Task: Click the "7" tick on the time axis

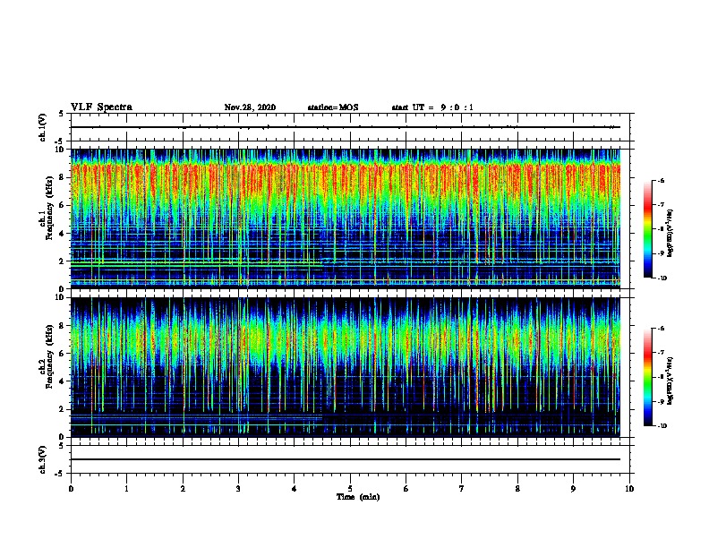Action: tap(462, 489)
